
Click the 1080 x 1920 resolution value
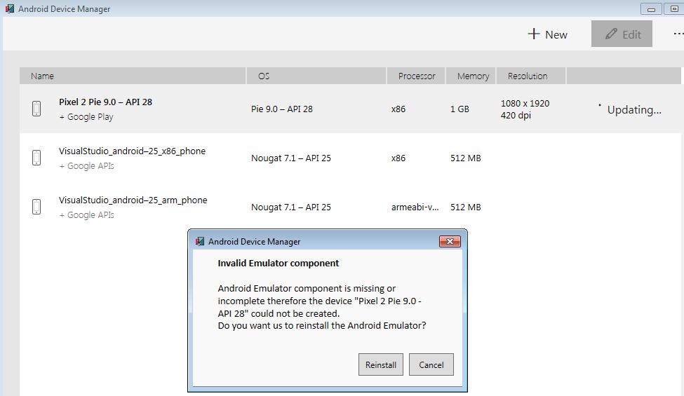(x=525, y=103)
